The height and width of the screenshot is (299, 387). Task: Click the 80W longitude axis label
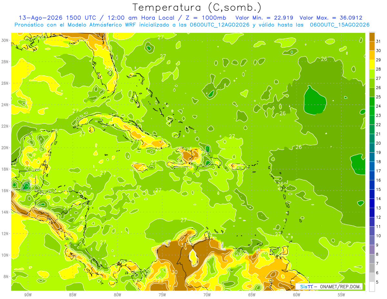pos(117,295)
